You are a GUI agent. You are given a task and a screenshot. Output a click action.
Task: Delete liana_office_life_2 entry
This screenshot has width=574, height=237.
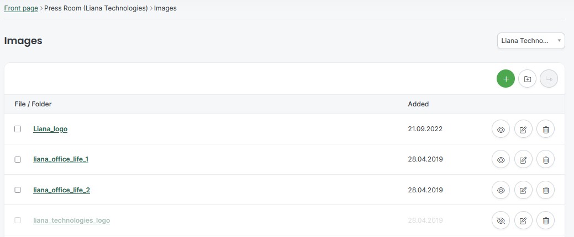point(545,190)
